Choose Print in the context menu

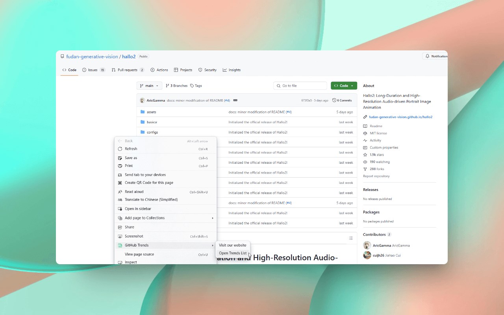[x=165, y=166]
